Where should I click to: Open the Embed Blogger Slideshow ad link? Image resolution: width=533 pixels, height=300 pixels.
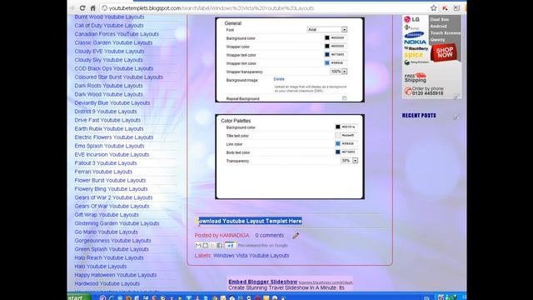point(263,282)
